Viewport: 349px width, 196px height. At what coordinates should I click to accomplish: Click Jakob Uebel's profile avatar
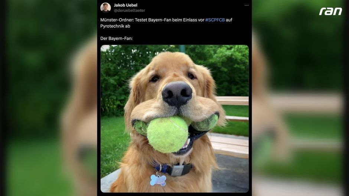tap(105, 7)
